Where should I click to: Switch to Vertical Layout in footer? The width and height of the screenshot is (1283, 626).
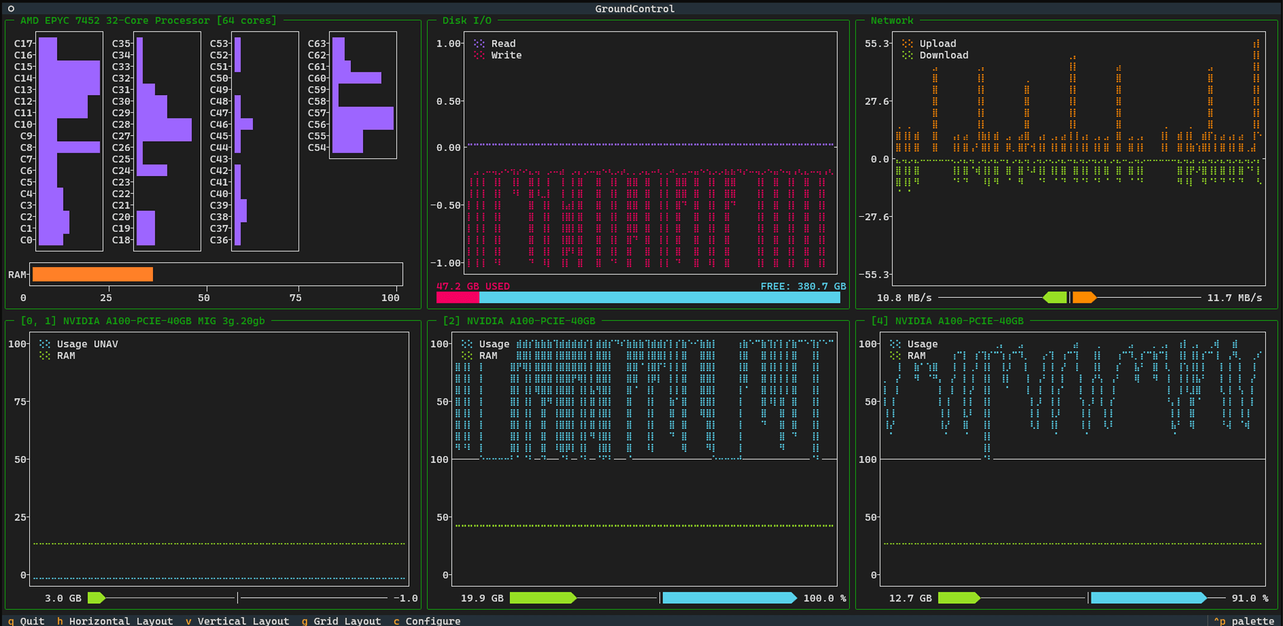click(237, 621)
